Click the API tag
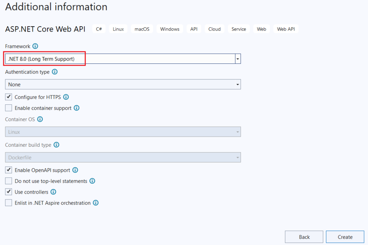 pyautogui.click(x=194, y=29)
